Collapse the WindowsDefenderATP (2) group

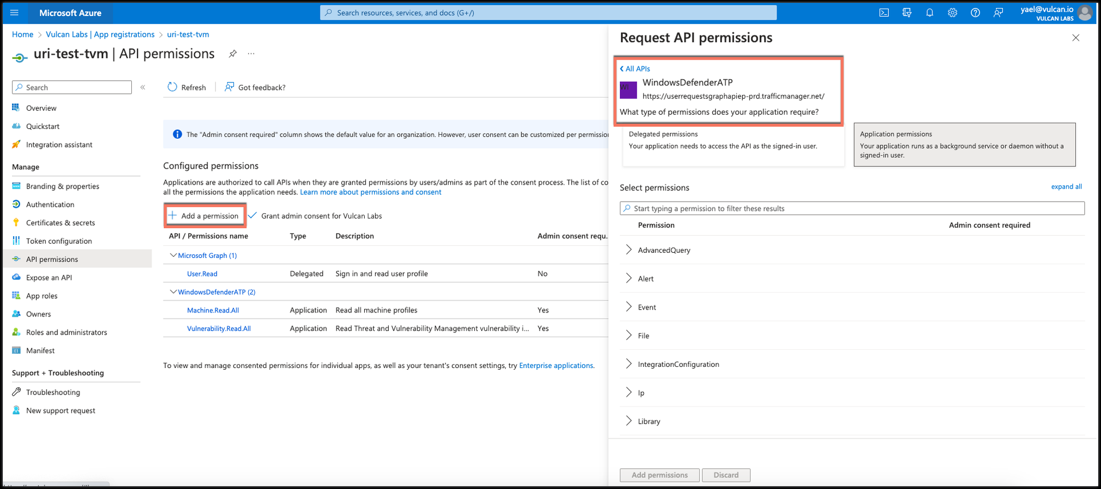click(173, 292)
